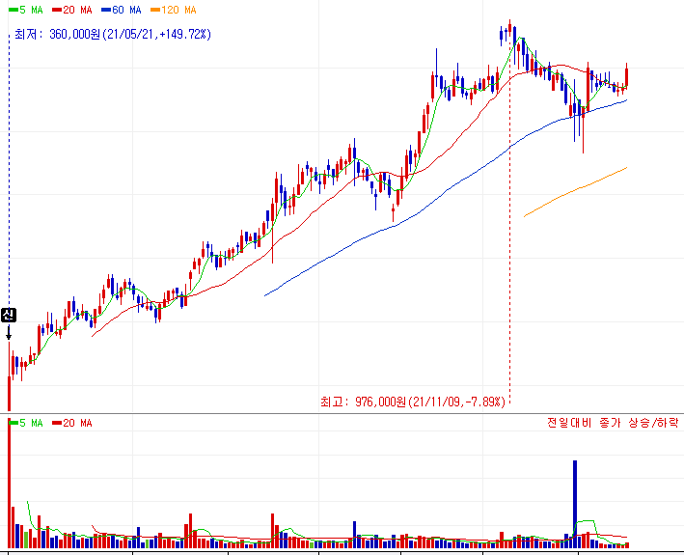Click the tallest blue volume bar
This screenshot has height=555, width=684.
tap(575, 504)
